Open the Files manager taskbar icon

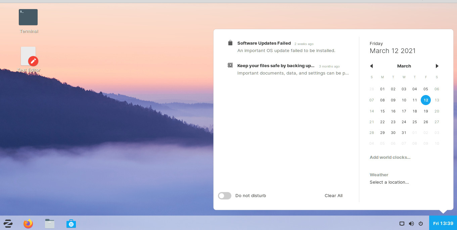click(50, 223)
